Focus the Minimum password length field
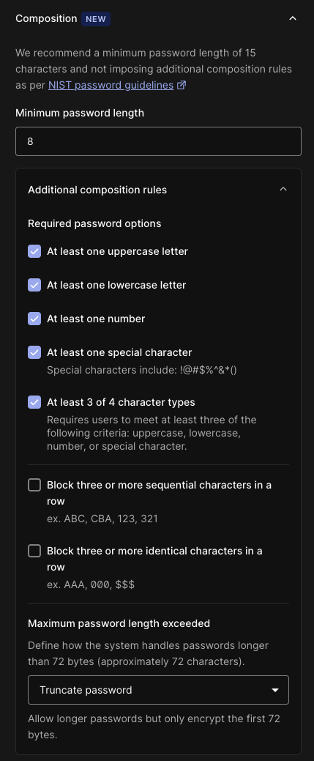The image size is (314, 761). 158,141
